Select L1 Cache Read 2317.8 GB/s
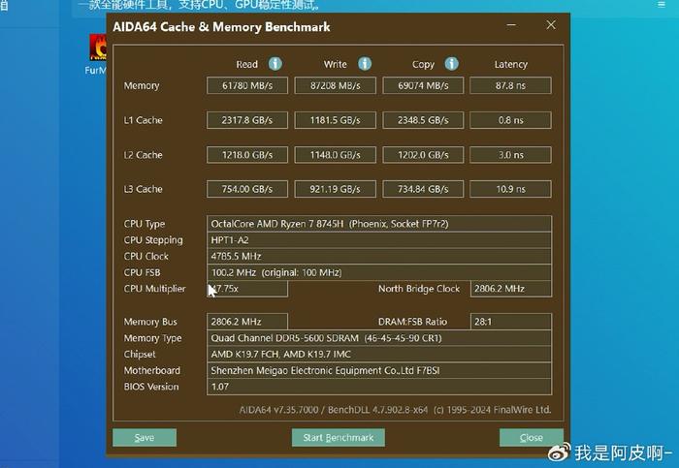Viewport: 679px width, 468px height. click(x=247, y=120)
